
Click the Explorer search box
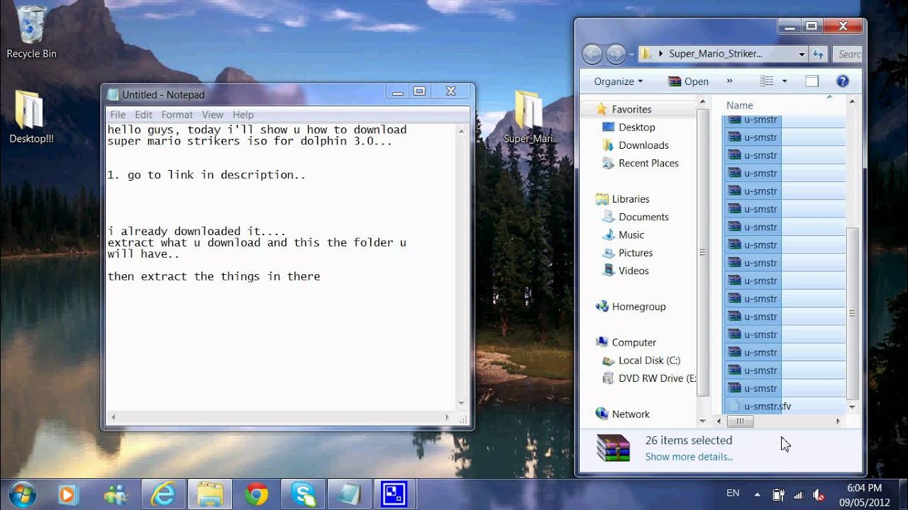coord(847,54)
